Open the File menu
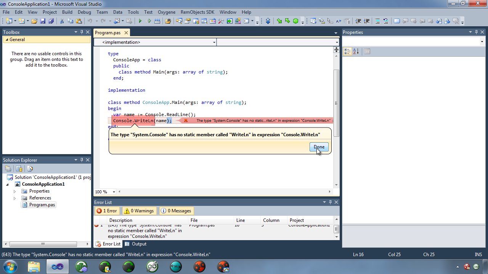Screen dimensions: 488x274 6,12
